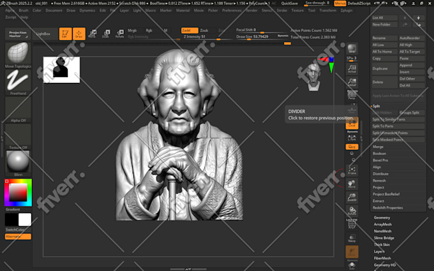
Task: Pick a hue in the color picker
Action: [x=18, y=193]
